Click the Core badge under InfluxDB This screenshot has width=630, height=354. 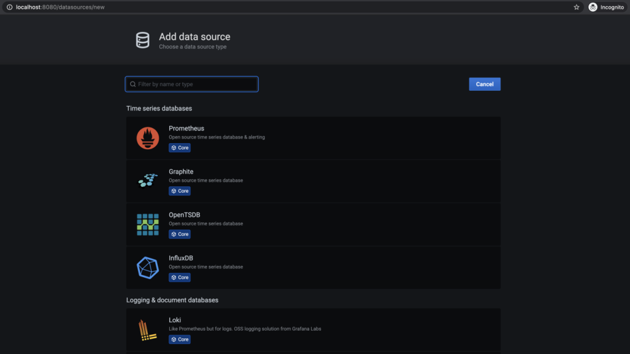click(x=180, y=277)
